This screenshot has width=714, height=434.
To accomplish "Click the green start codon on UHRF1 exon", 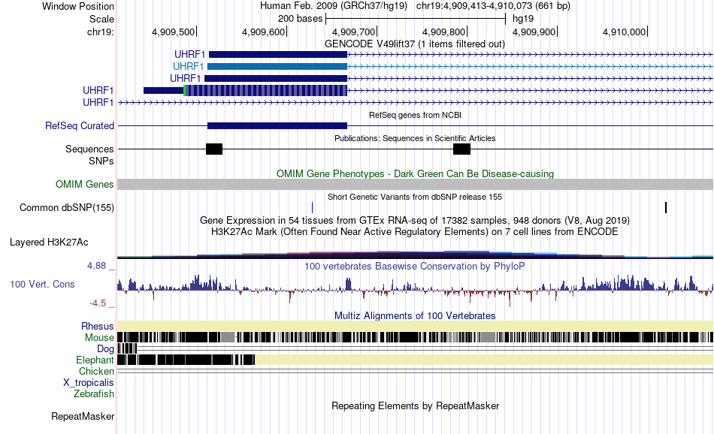I will pyautogui.click(x=184, y=91).
